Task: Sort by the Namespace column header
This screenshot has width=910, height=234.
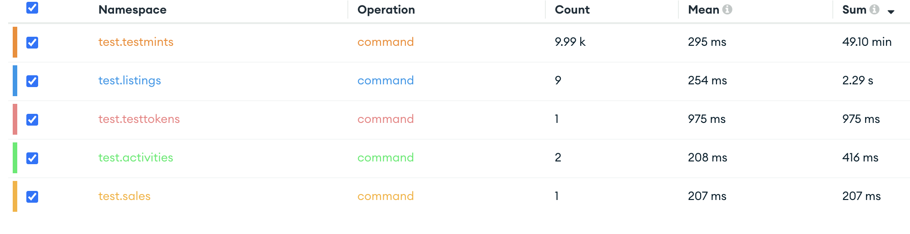Action: click(133, 10)
